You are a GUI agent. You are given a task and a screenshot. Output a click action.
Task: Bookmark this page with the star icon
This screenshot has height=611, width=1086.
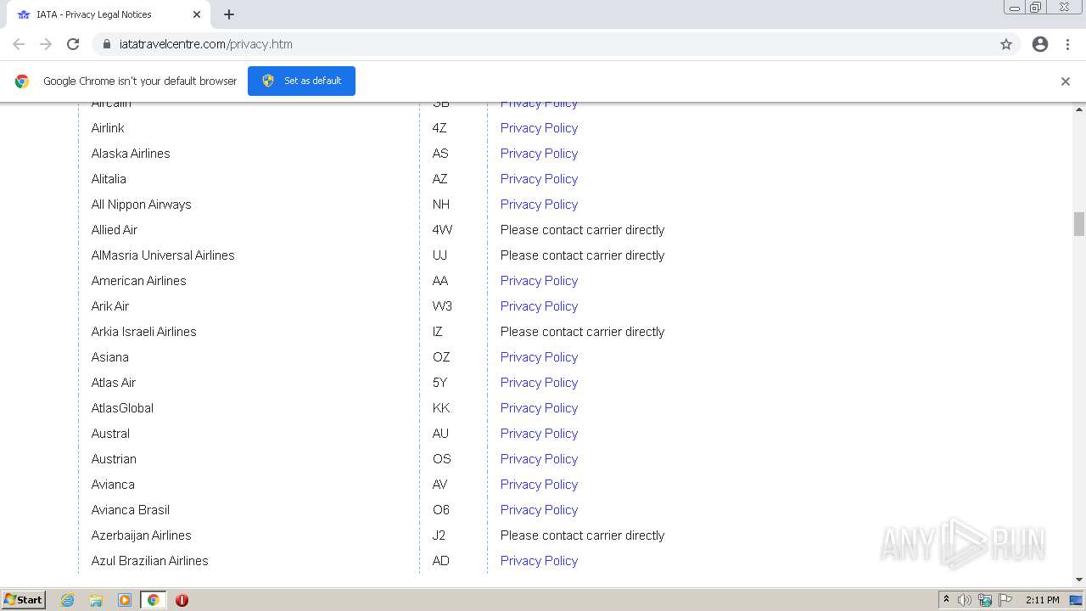[1006, 44]
